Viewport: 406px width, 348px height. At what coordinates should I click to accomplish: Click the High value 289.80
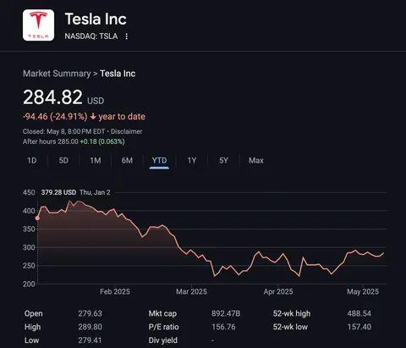(91, 327)
